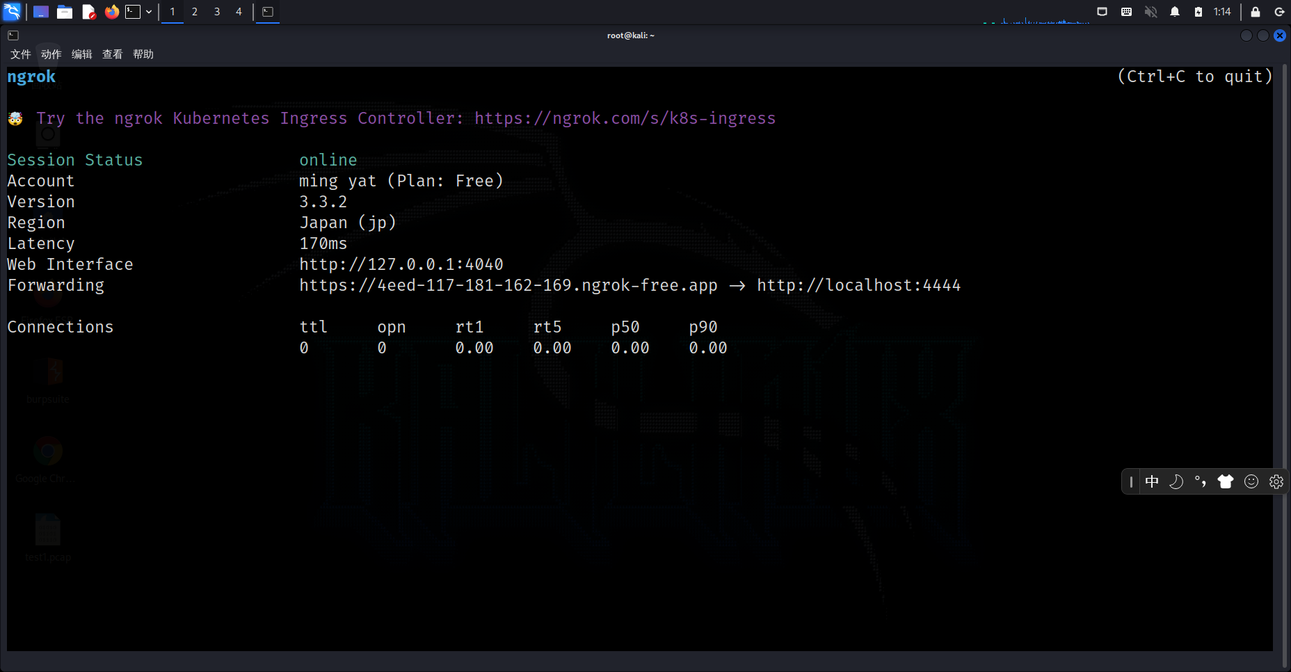Click the terminal window menu icon in the title bar
1291x672 pixels.
tap(13, 35)
